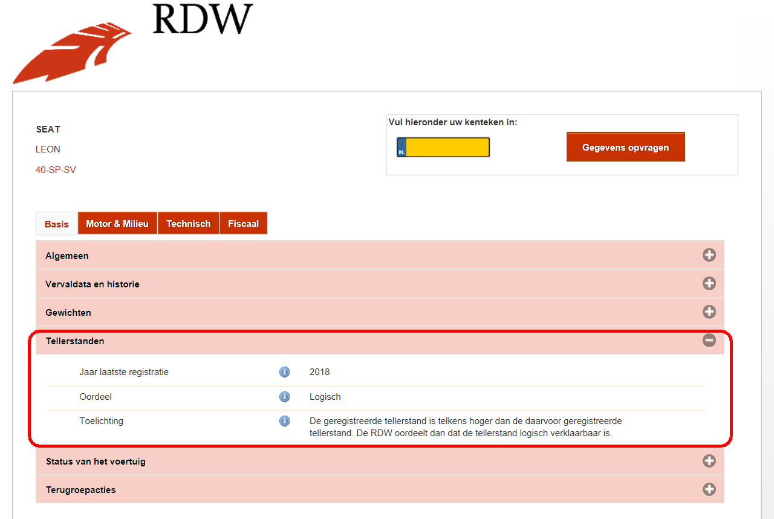Image resolution: width=774 pixels, height=519 pixels.
Task: Click the Toelichting label
Action: (101, 421)
